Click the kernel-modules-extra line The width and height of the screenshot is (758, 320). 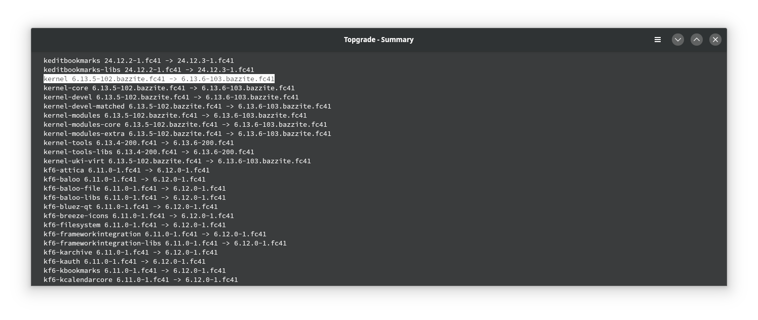click(x=187, y=134)
